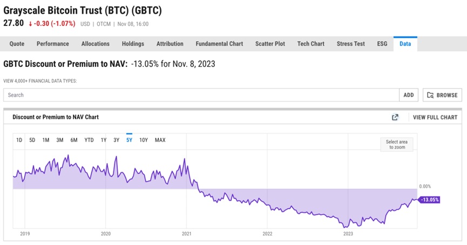Click the pop-out chart icon
The image size is (467, 245).
point(395,117)
